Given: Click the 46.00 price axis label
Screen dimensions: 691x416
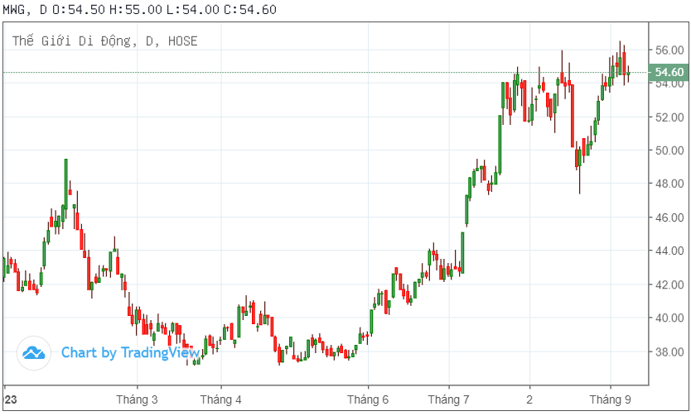Looking at the screenshot, I should pos(669,218).
